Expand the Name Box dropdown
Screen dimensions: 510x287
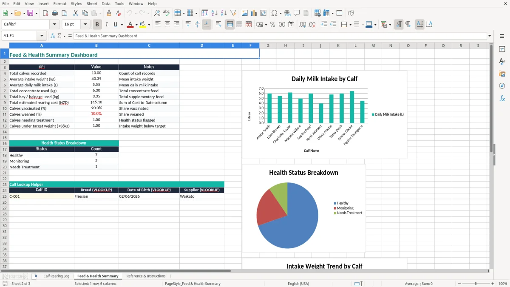[42, 36]
